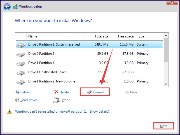Screen dimensions: 180x135
Task: Select Drive 1 Partition 2: New Volume
Action: pos(89,81)
